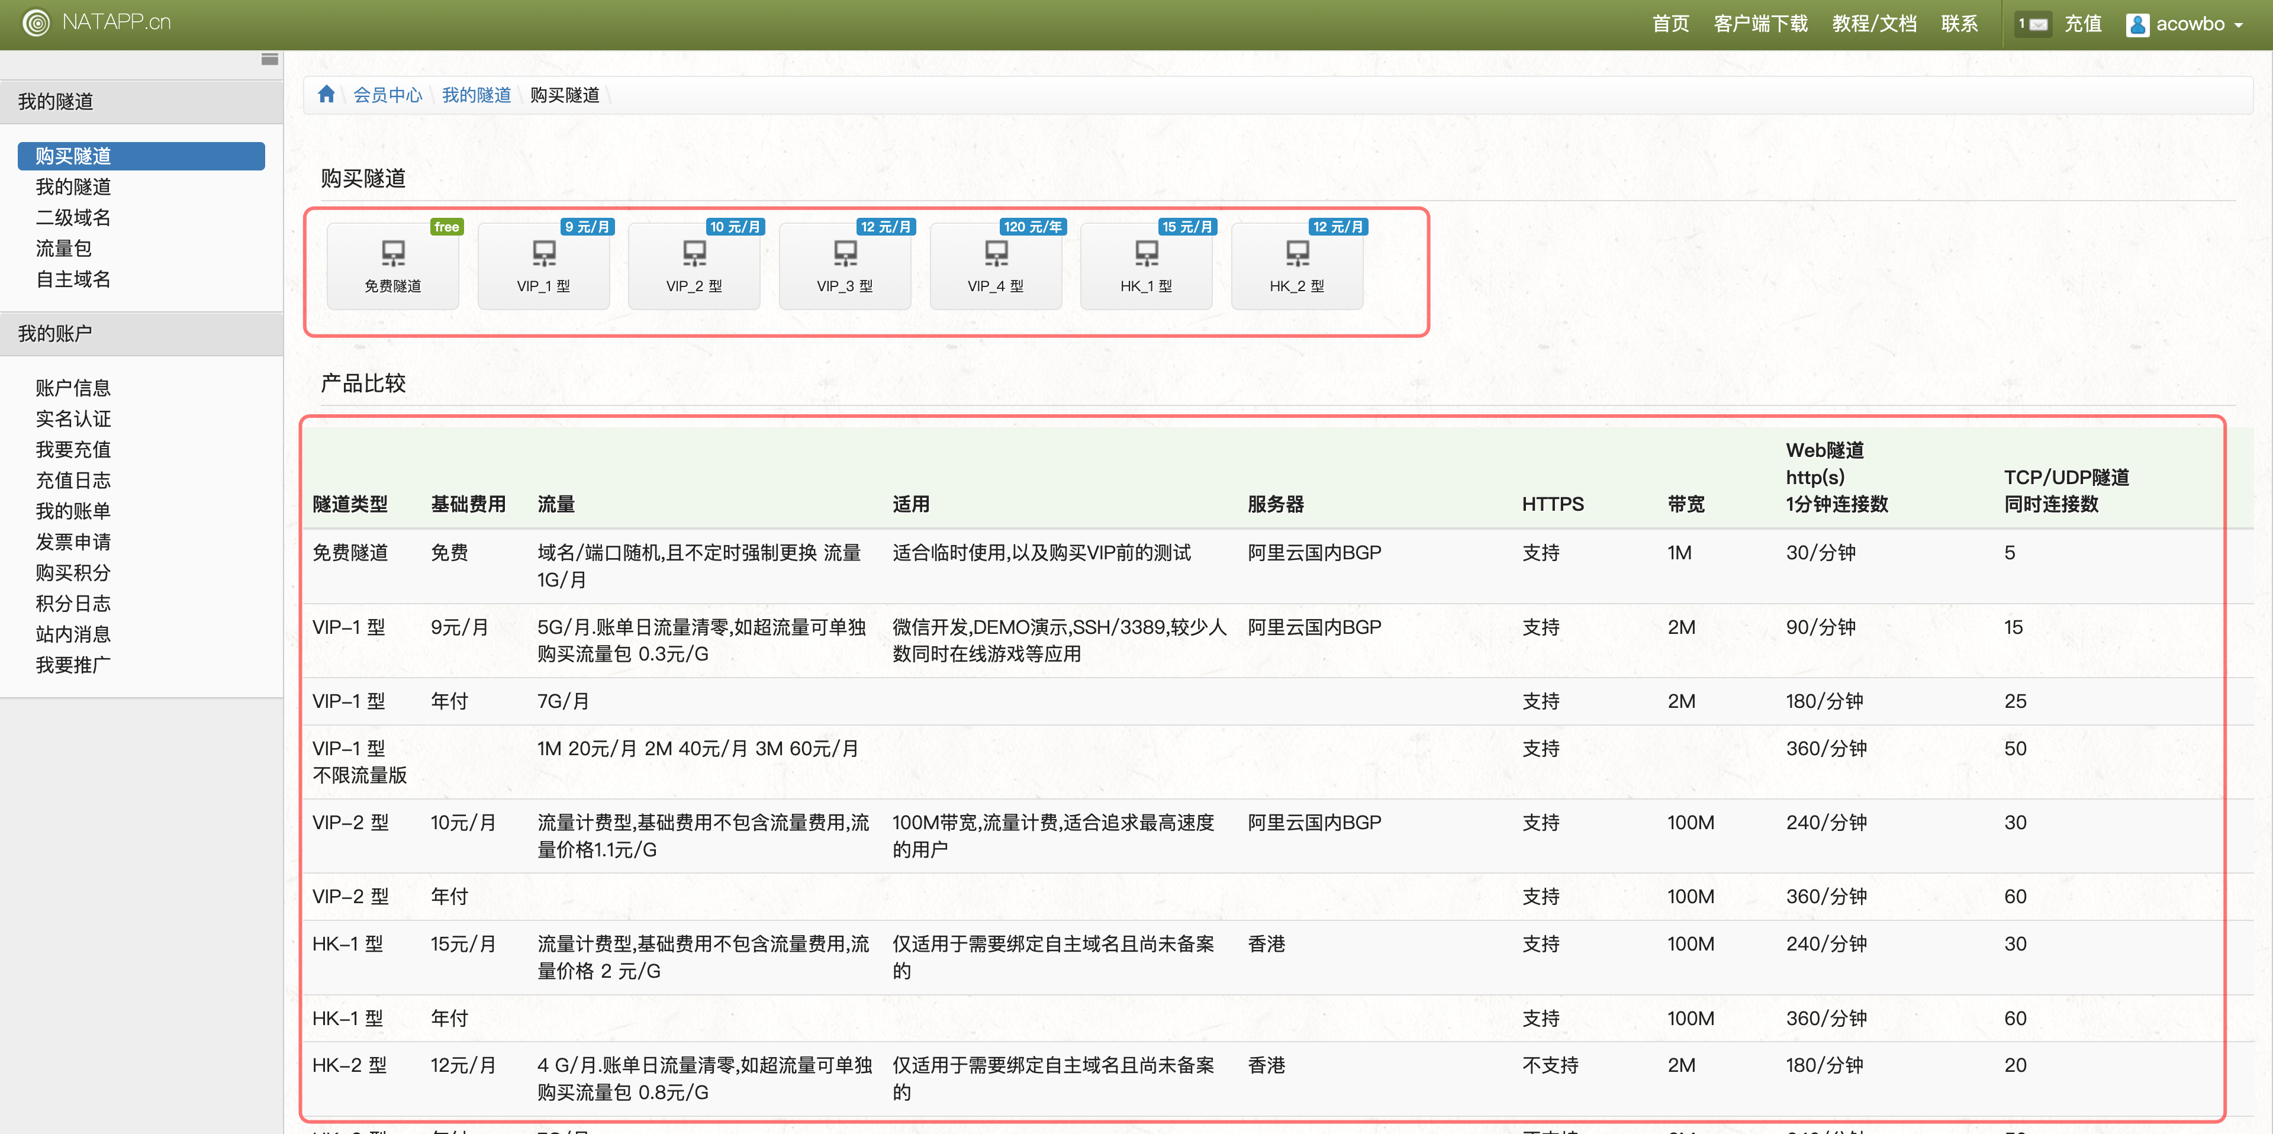Select the HK_2 型 tunnel card
Viewport: 2273px width, 1134px height.
click(1297, 266)
